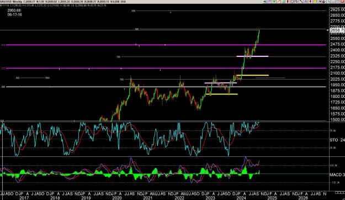Click the 2325.00 price axis label

tap(337, 56)
